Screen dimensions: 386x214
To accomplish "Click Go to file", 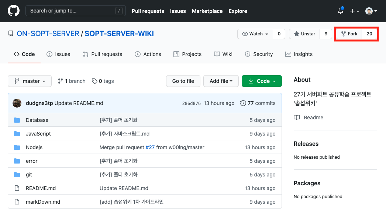I will (183, 81).
